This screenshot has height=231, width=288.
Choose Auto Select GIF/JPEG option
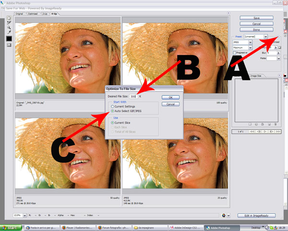[112, 111]
